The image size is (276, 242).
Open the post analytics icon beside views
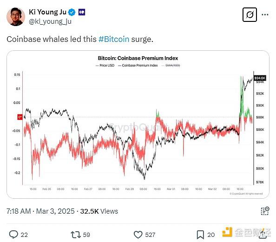265,211
